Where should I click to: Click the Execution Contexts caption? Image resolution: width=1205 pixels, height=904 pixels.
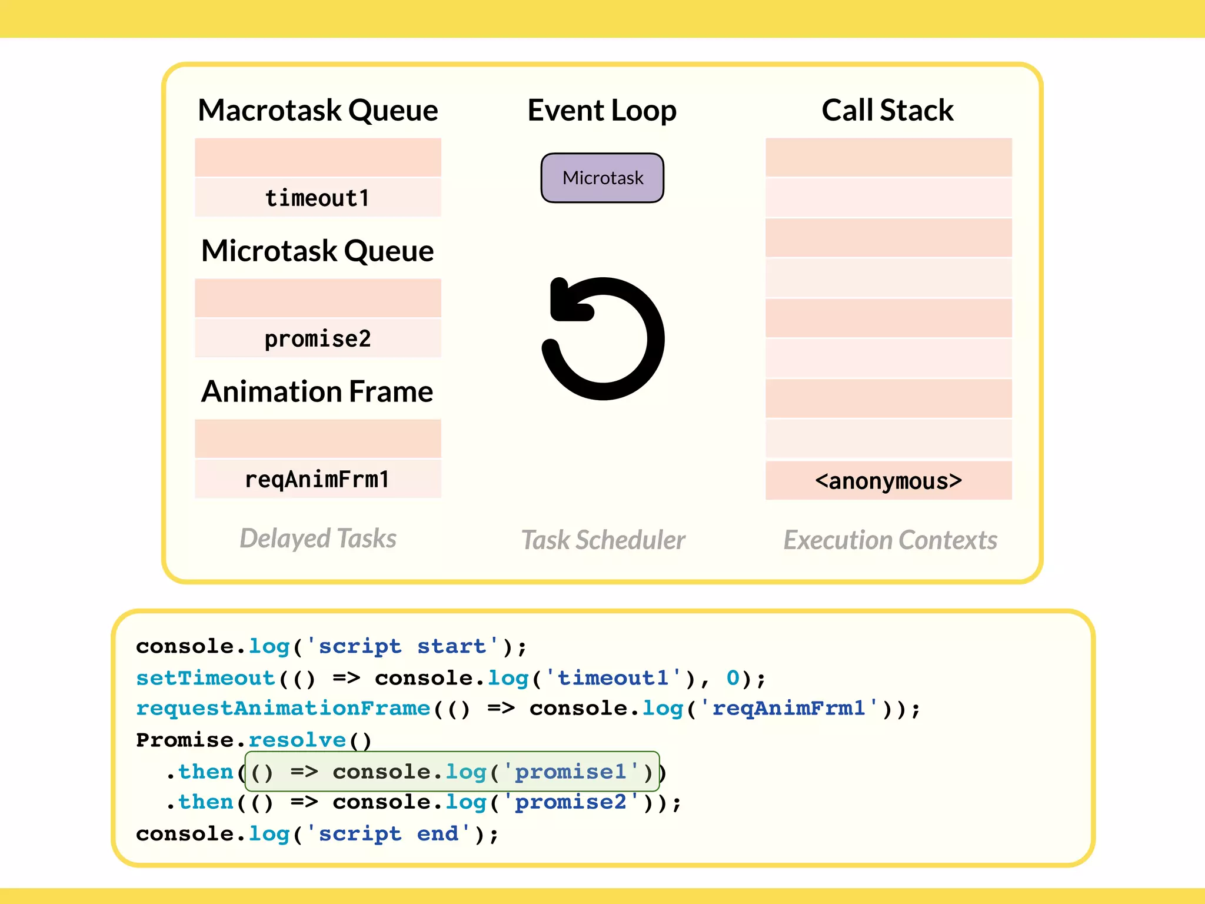click(x=890, y=540)
